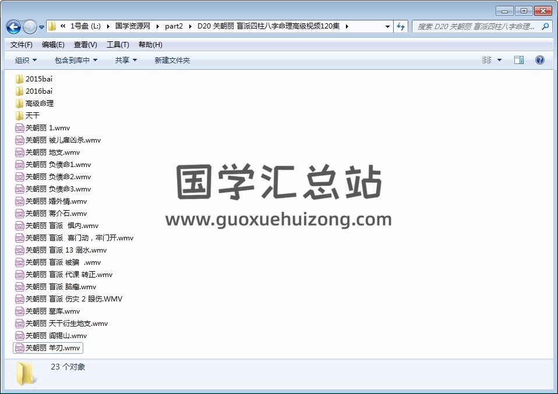Expand the 组织 dropdown
558x394 pixels.
tap(26, 60)
